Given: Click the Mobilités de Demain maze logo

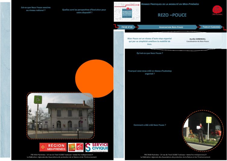Looking at the screenshot, I should [x=127, y=12].
